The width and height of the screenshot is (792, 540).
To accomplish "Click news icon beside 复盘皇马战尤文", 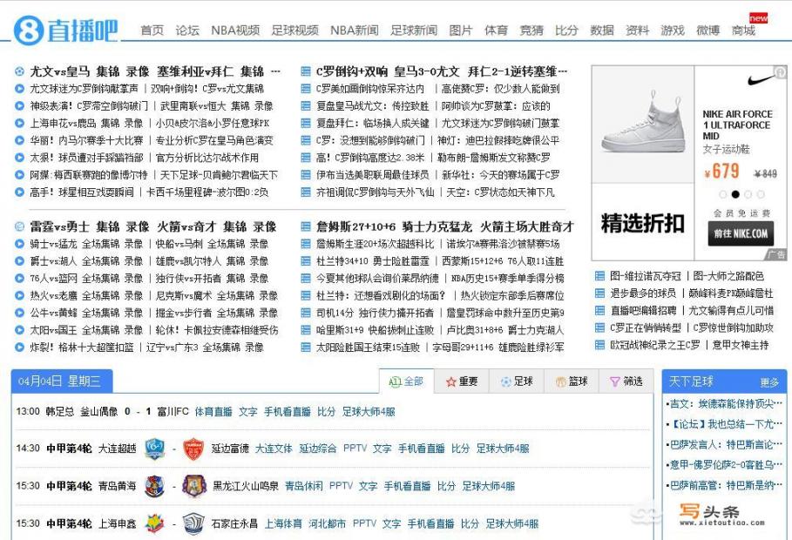I will pos(306,105).
